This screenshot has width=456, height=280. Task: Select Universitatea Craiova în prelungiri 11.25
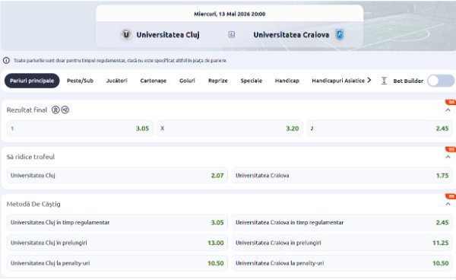click(x=342, y=243)
